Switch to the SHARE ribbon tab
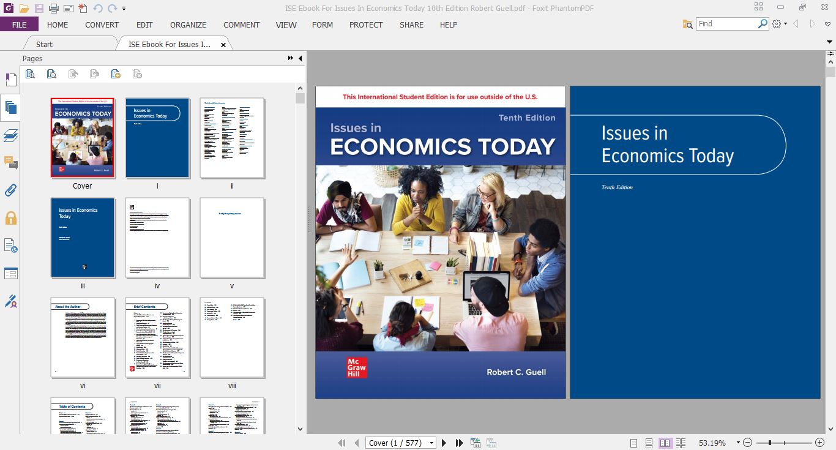 click(x=411, y=25)
